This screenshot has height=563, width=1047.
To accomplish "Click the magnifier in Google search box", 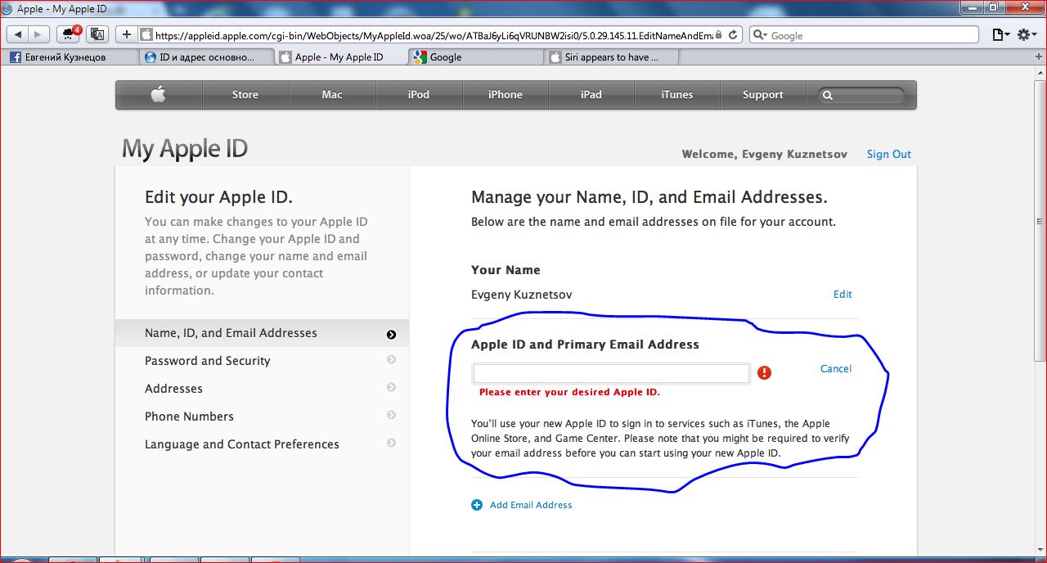I will click(759, 35).
